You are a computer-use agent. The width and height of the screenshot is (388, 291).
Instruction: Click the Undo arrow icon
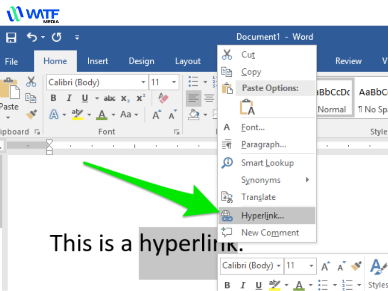[32, 37]
